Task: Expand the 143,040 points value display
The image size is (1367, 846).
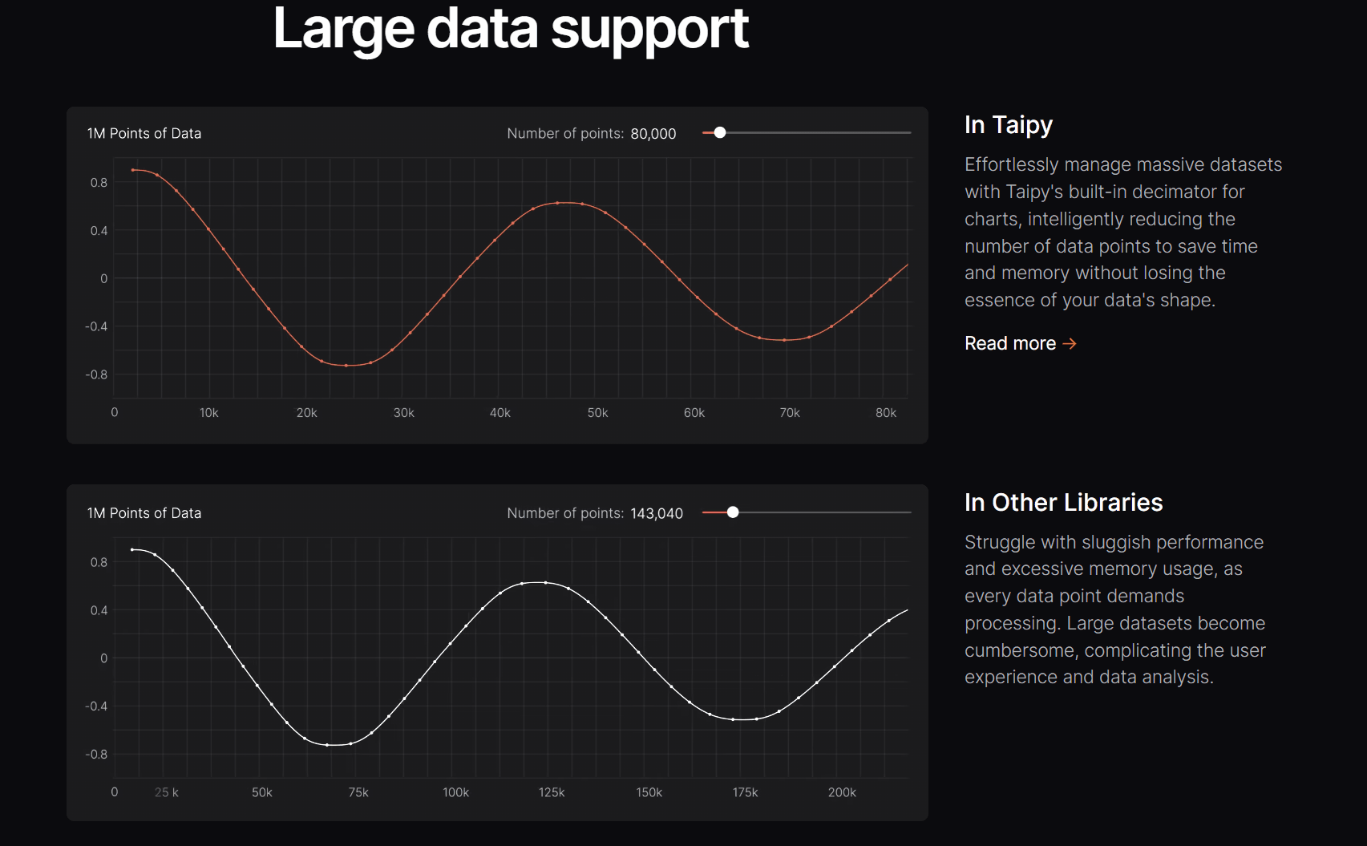Action: coord(656,512)
